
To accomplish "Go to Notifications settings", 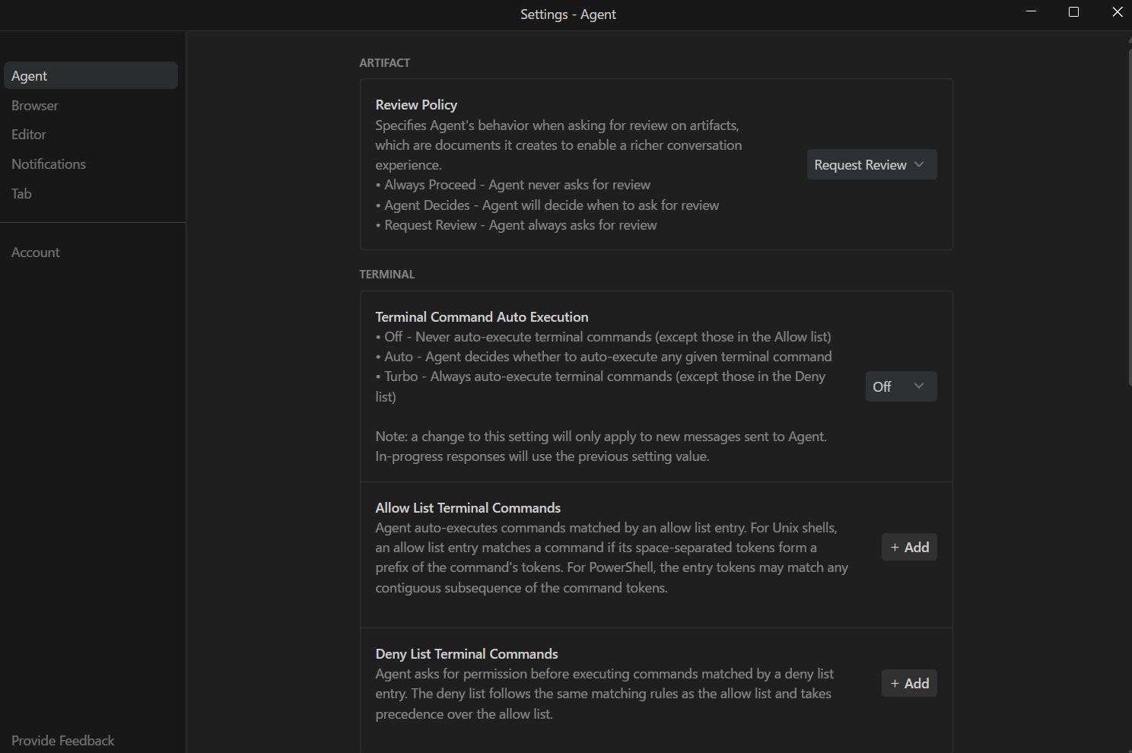I will (49, 164).
